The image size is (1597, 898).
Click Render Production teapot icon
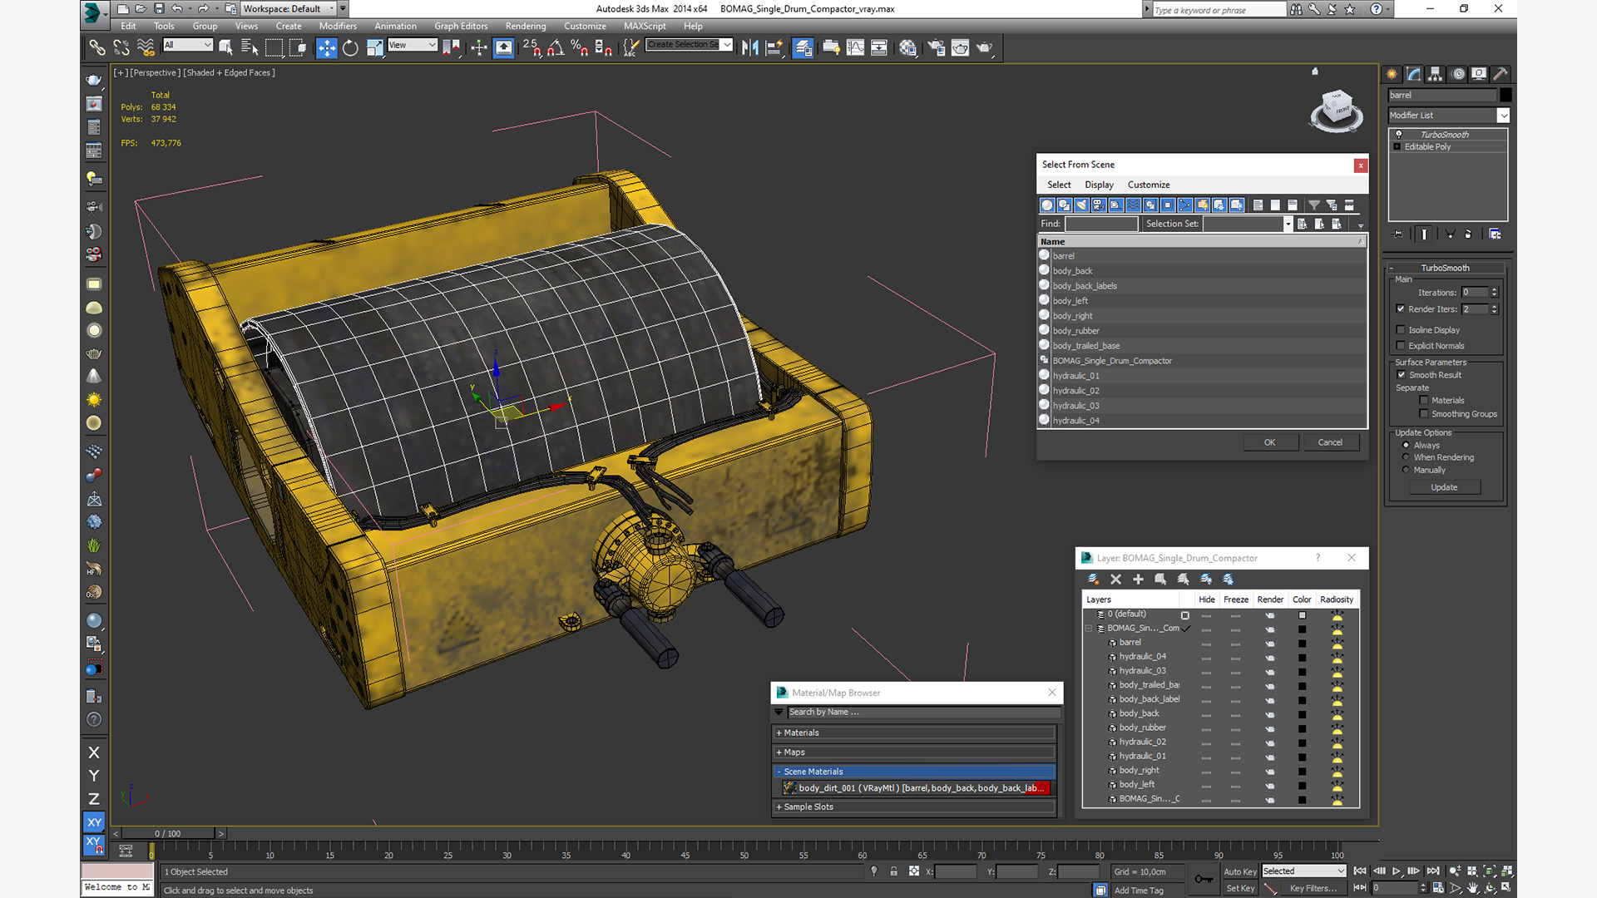[x=985, y=47]
